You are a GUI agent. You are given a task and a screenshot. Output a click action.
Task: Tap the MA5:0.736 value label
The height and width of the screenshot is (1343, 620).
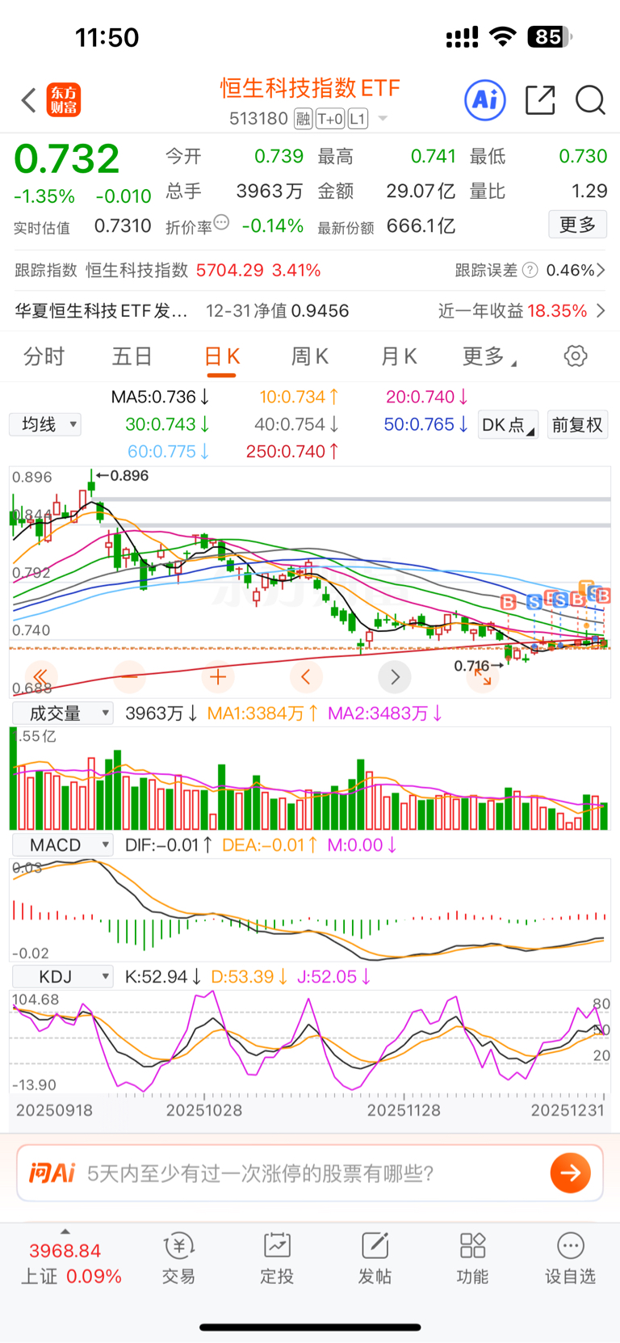[x=161, y=397]
